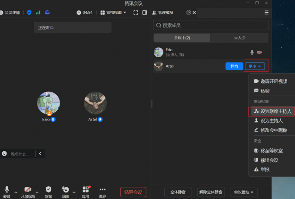
Task: Mute Artel using the 静音 button
Action: (x=234, y=66)
